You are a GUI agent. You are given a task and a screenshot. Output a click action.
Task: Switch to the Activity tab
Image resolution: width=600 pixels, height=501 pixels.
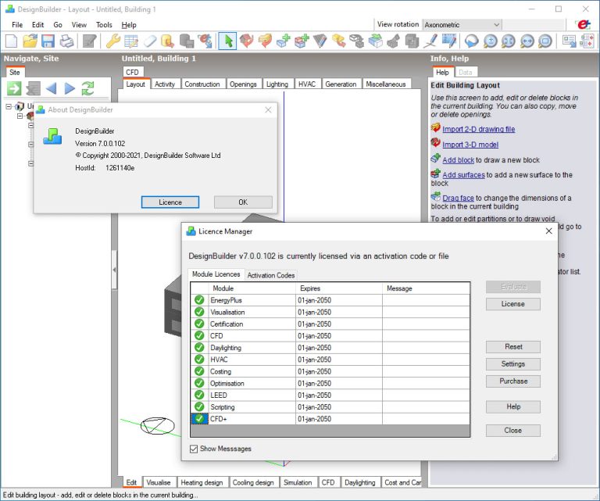click(165, 84)
